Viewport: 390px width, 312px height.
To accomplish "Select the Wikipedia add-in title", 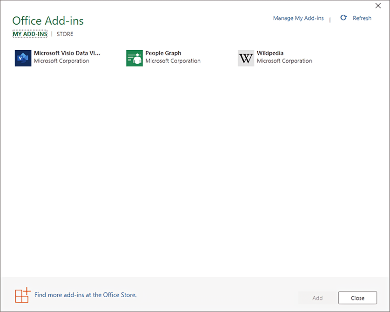I will 270,53.
